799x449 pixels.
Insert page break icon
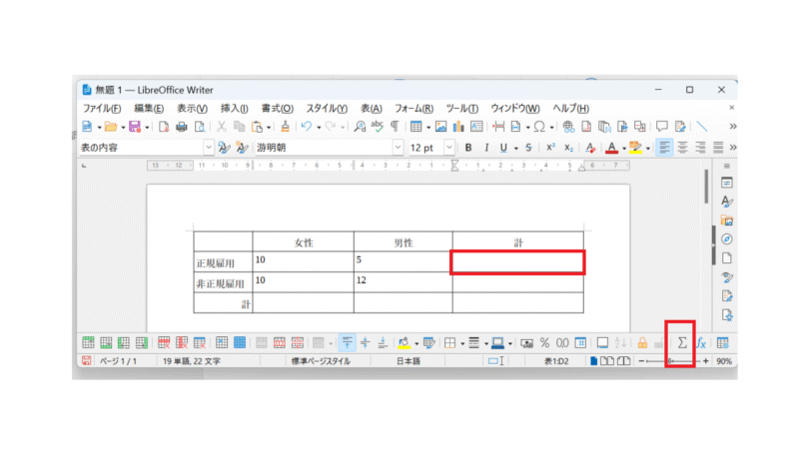[498, 127]
